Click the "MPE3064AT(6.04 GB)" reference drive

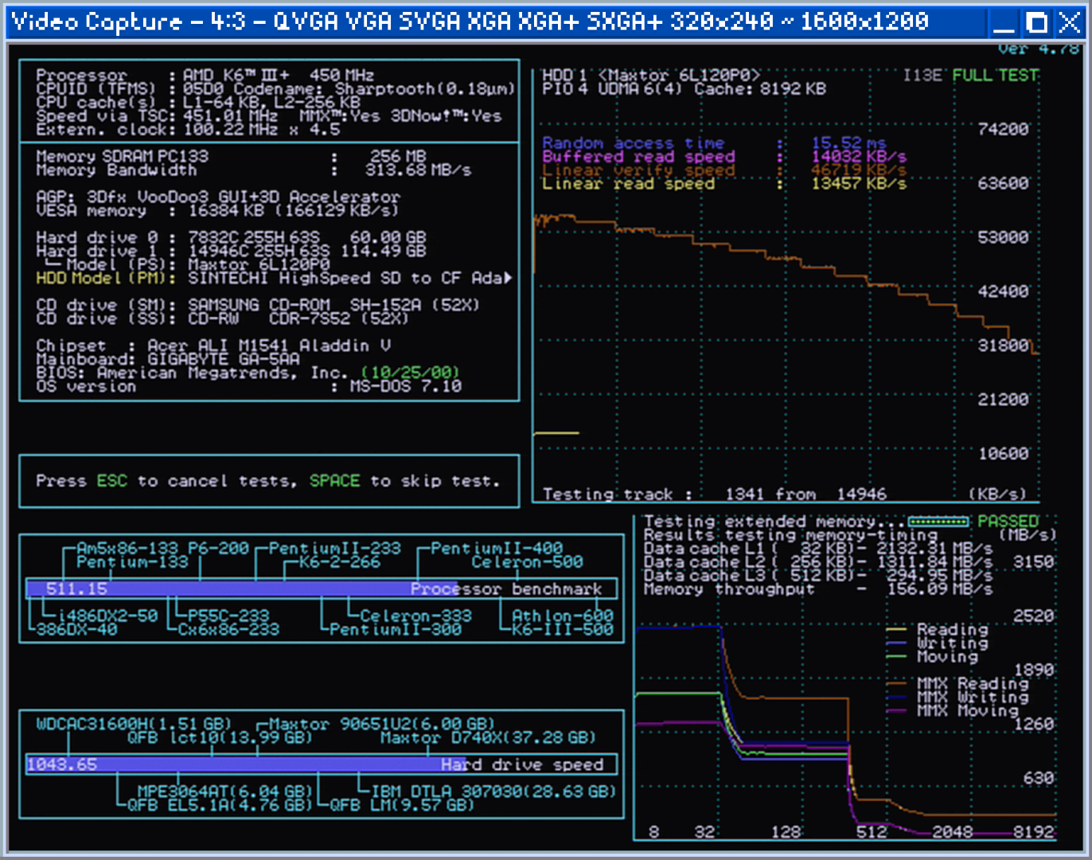coord(224,792)
